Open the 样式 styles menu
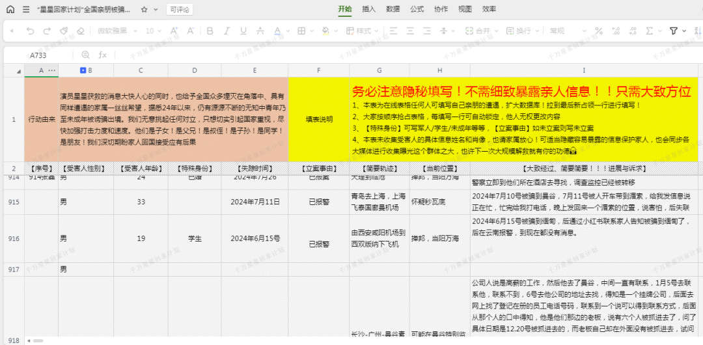The height and width of the screenshot is (345, 703). [363, 31]
